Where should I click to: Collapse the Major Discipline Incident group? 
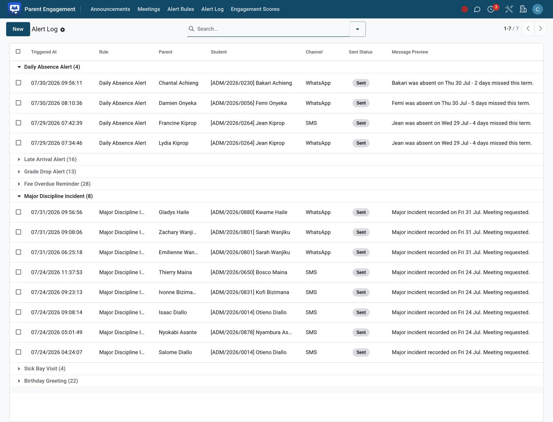pos(58,196)
